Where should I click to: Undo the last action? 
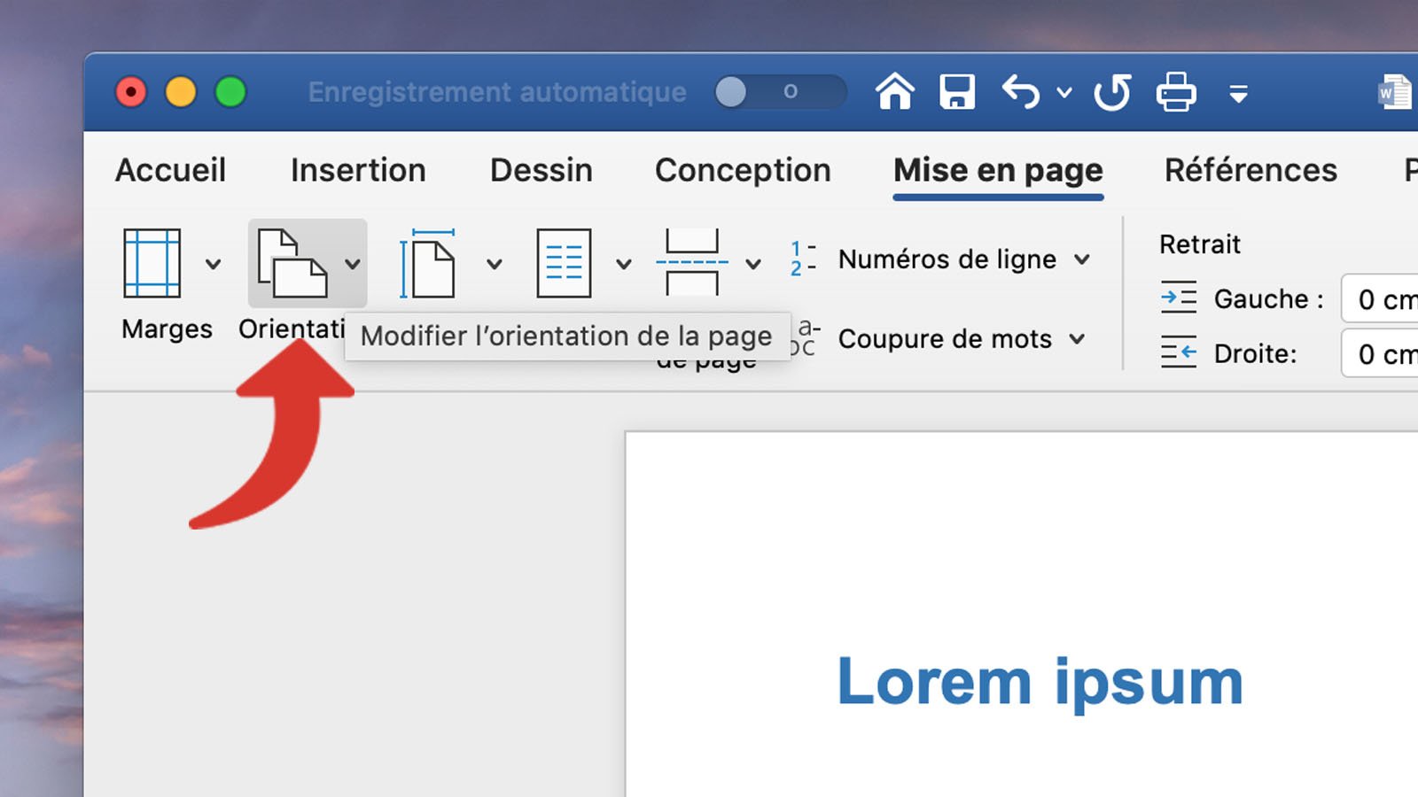point(1020,91)
